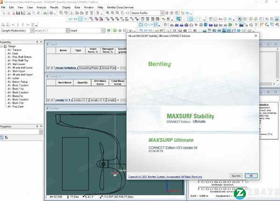Open the Results menu
The width and height of the screenshot is (280, 201).
coord(54,7)
